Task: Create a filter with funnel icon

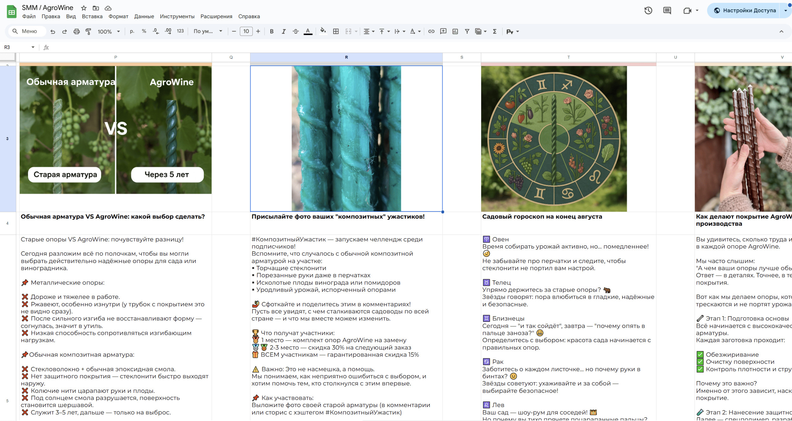Action: tap(467, 31)
